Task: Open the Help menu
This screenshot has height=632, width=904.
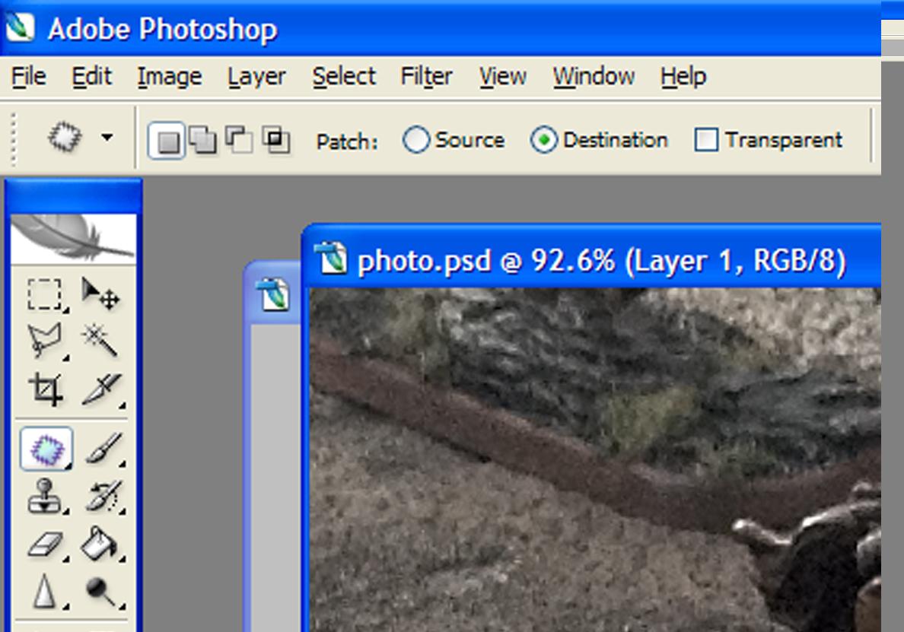Action: pyautogui.click(x=683, y=77)
